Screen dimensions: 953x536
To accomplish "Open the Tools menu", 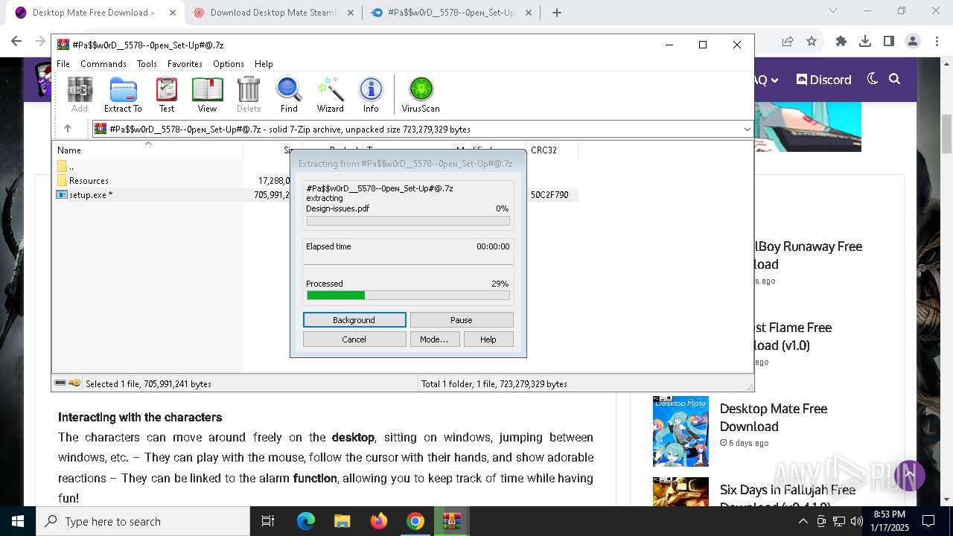I will coord(147,64).
